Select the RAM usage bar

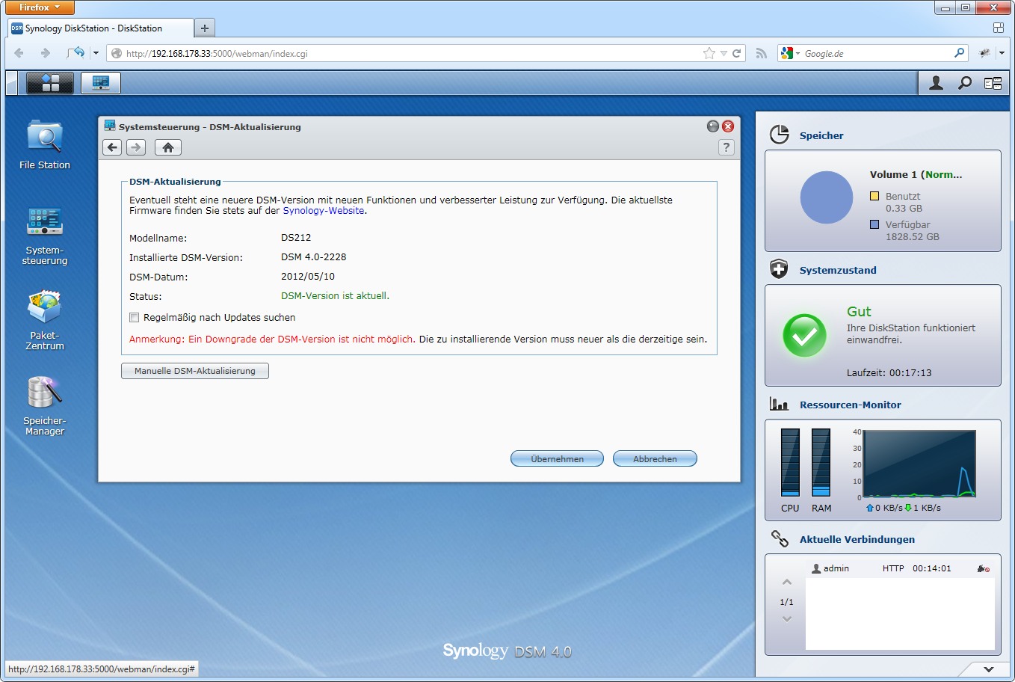pos(821,462)
